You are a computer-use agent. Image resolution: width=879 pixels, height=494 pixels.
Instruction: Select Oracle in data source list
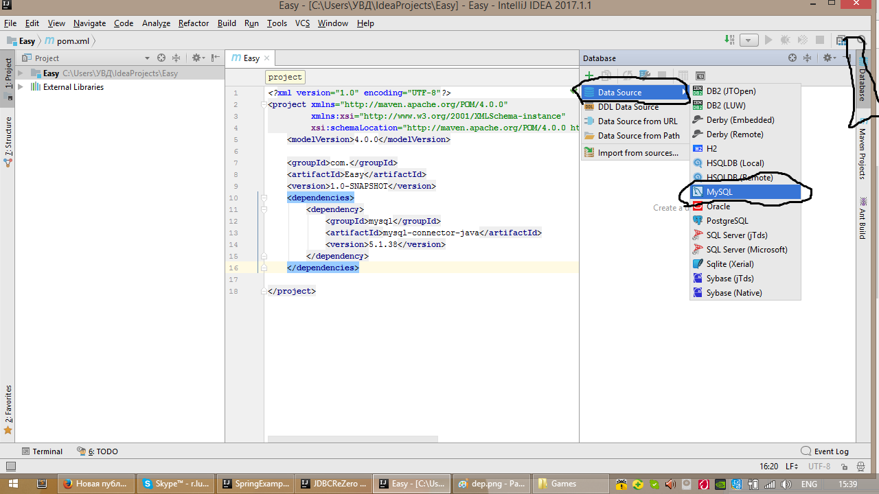pyautogui.click(x=745, y=207)
